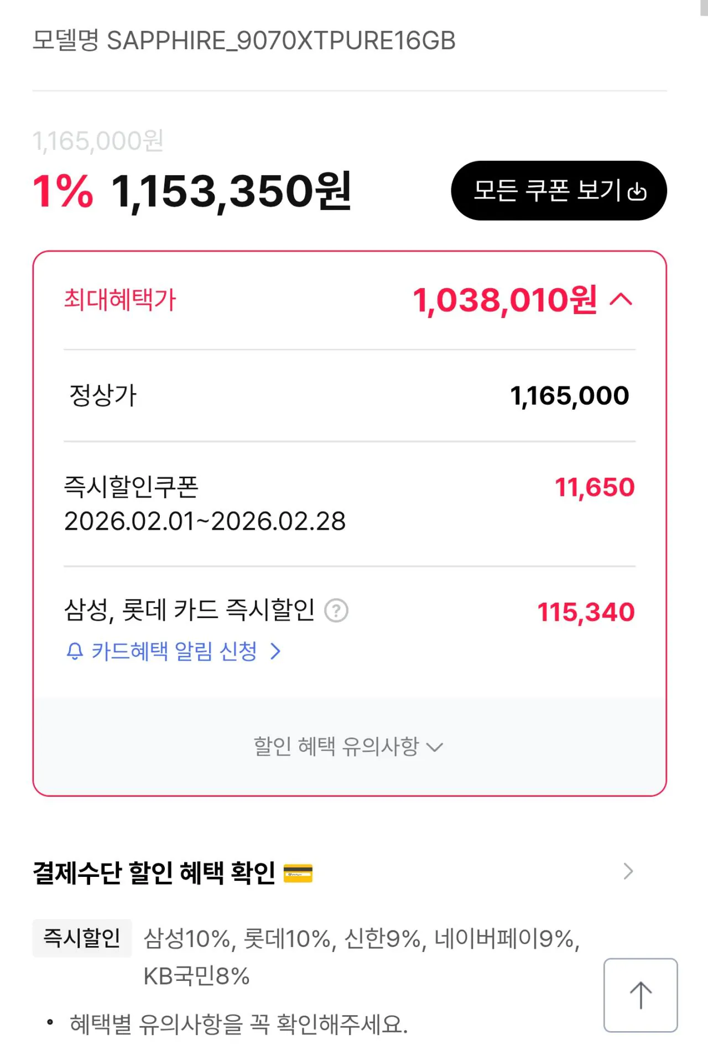Click the credit card icon beside 결제수단 heading
708x1061 pixels.
(x=298, y=873)
